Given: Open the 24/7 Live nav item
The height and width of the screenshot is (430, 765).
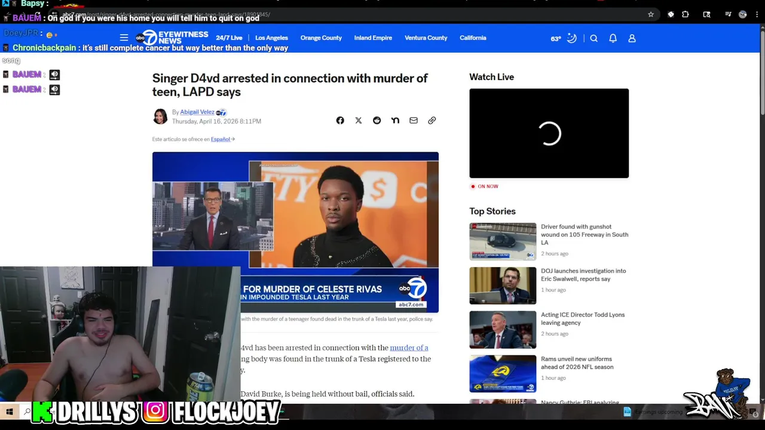Looking at the screenshot, I should click(229, 38).
